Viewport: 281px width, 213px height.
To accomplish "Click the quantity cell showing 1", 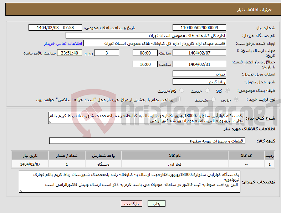I will coord(67,164).
